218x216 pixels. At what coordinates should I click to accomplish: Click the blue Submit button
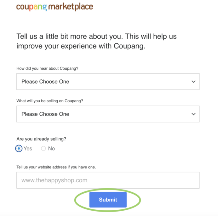point(108,200)
